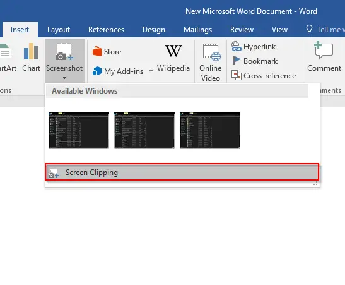Screen dimensions: 345x285
Task: Insert an Online Video
Action: (x=211, y=63)
